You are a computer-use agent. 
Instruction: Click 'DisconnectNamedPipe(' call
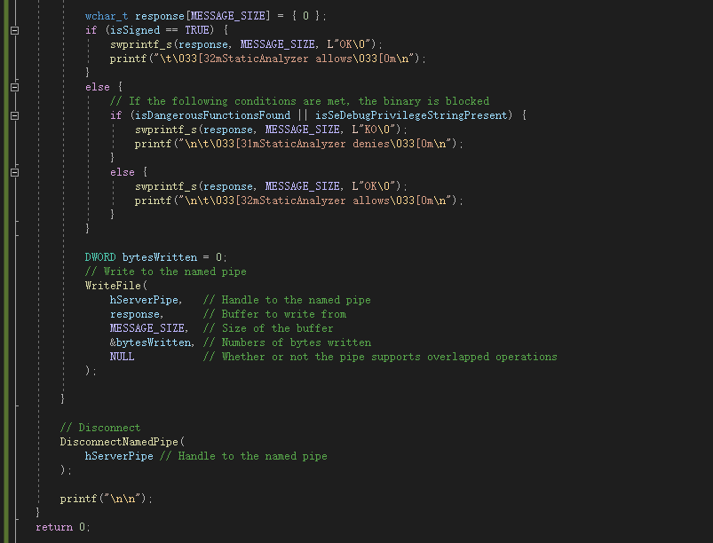tap(123, 442)
